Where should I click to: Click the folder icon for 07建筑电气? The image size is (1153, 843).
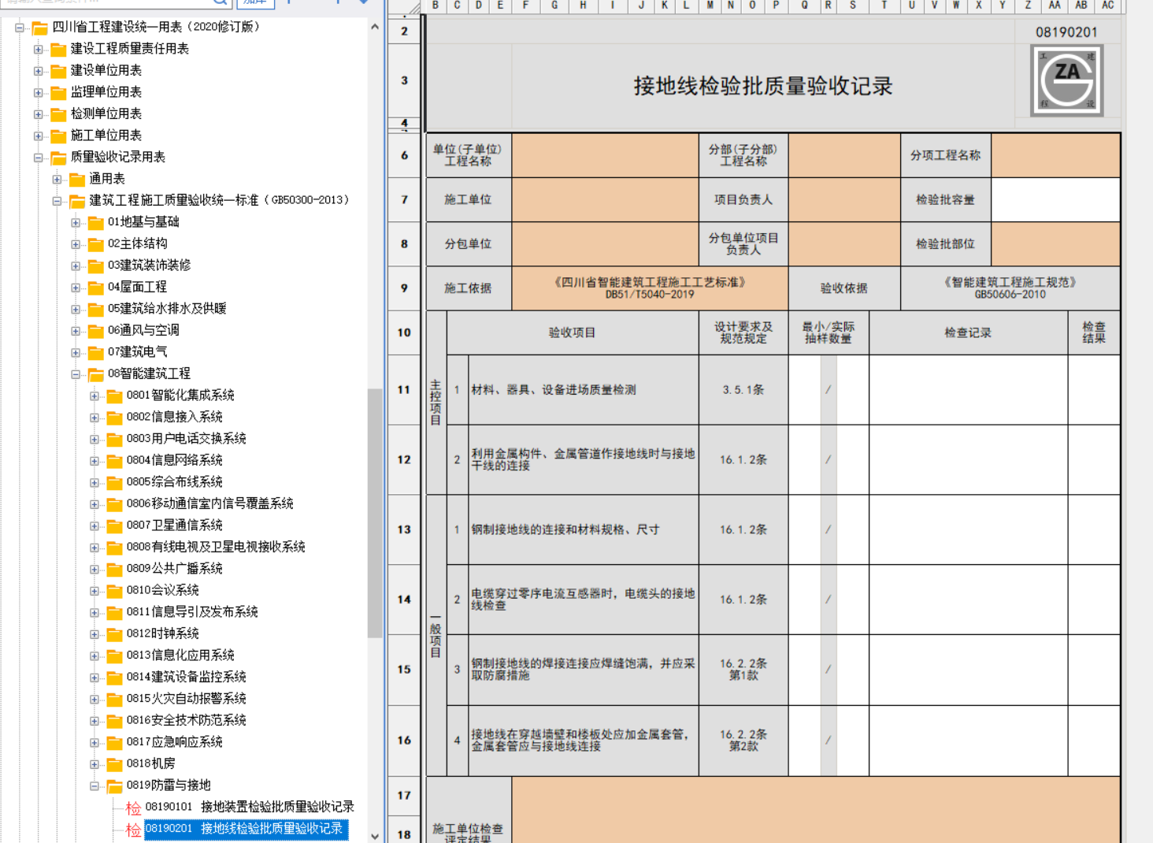(96, 352)
